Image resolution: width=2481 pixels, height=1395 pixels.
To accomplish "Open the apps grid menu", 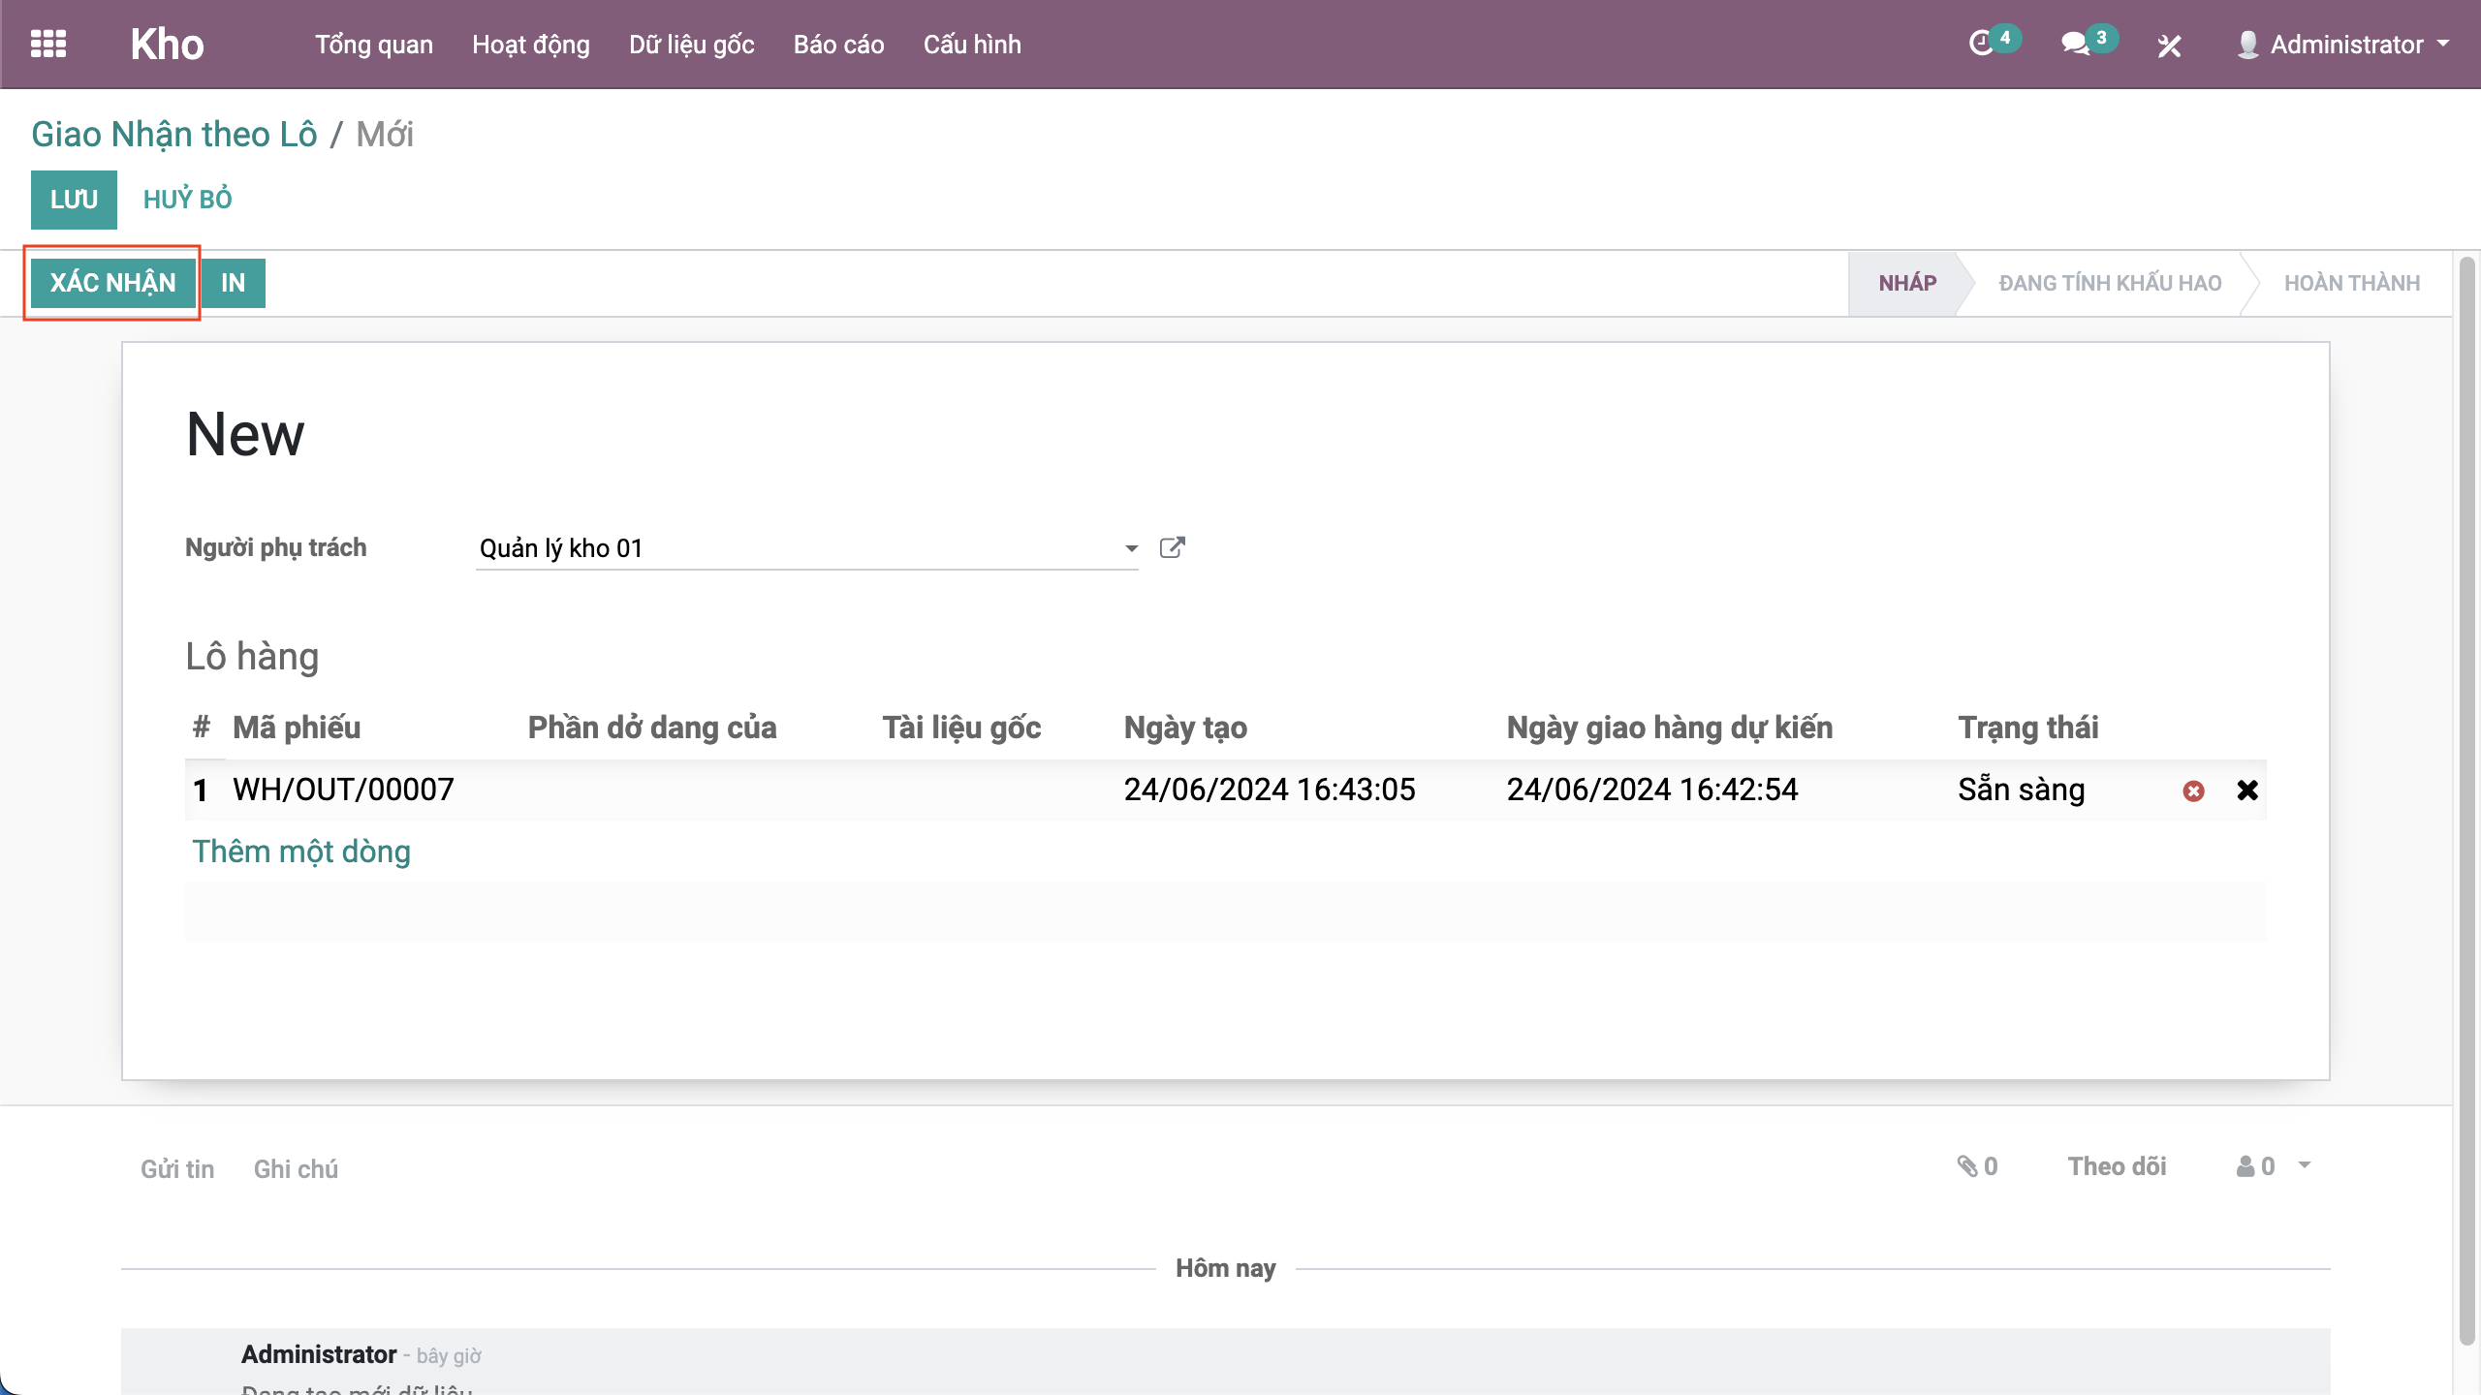I will pos(48,44).
